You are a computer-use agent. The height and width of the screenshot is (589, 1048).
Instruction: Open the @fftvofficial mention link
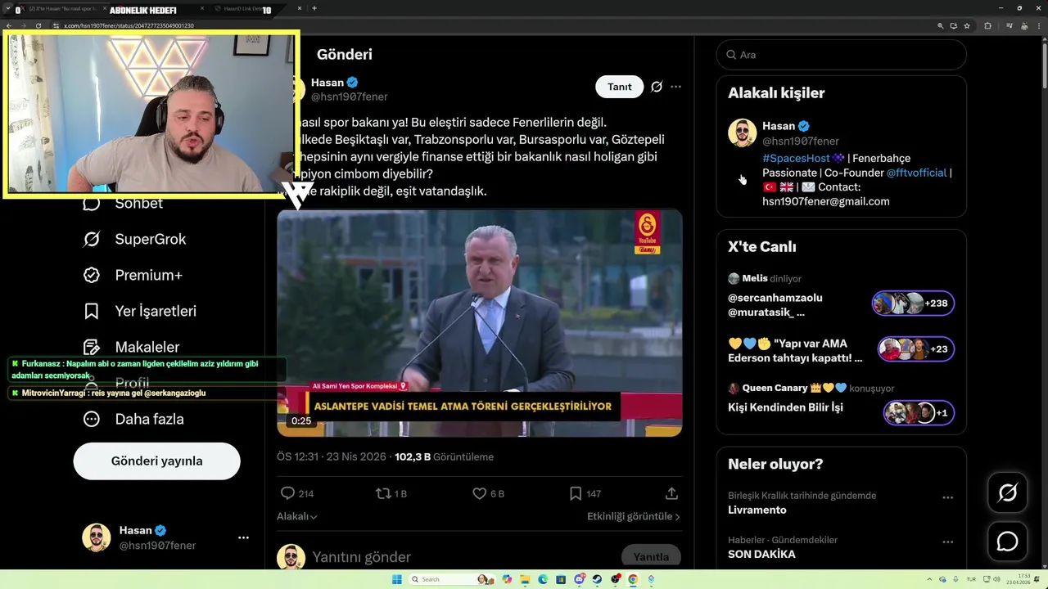tap(916, 173)
